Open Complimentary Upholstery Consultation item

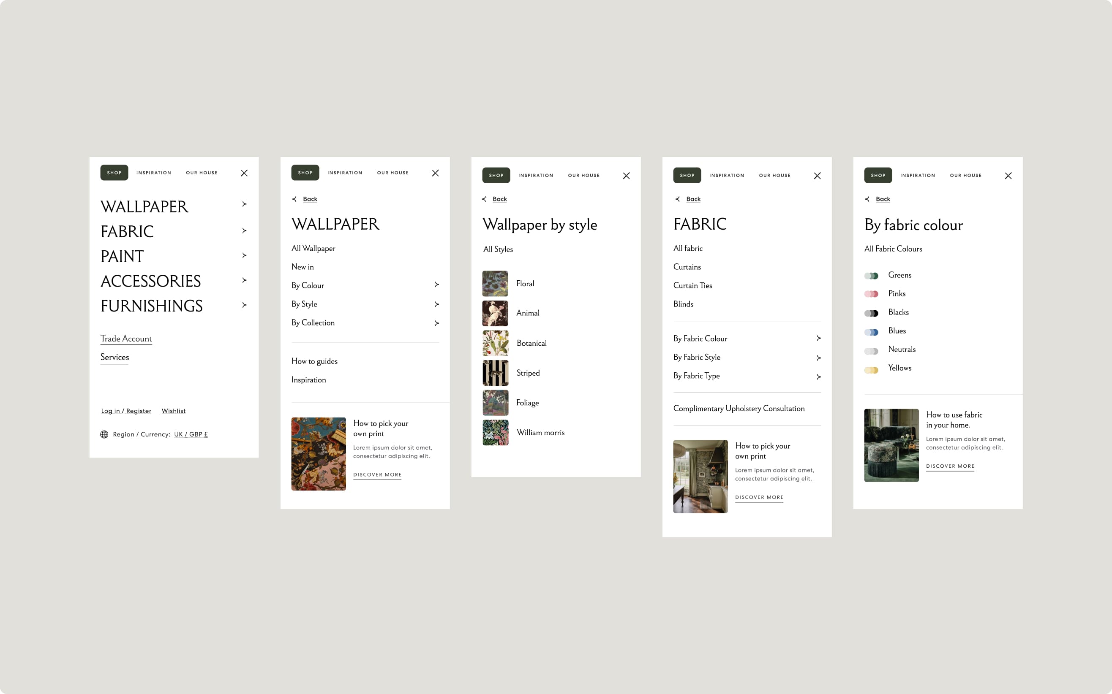click(739, 409)
